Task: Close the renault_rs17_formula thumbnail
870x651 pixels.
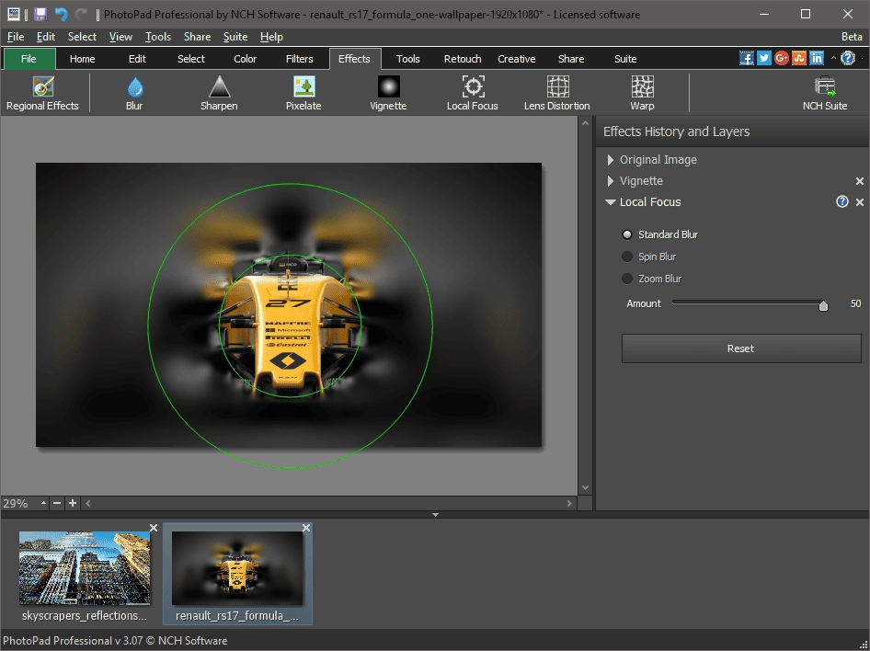Action: [x=306, y=528]
